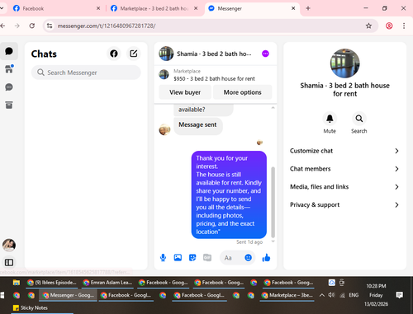Send a thumbs up like
Image resolution: width=413 pixels, height=314 pixels.
tap(266, 258)
